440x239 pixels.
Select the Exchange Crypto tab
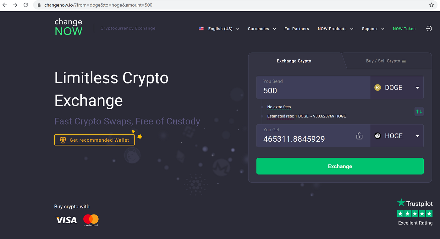point(294,61)
